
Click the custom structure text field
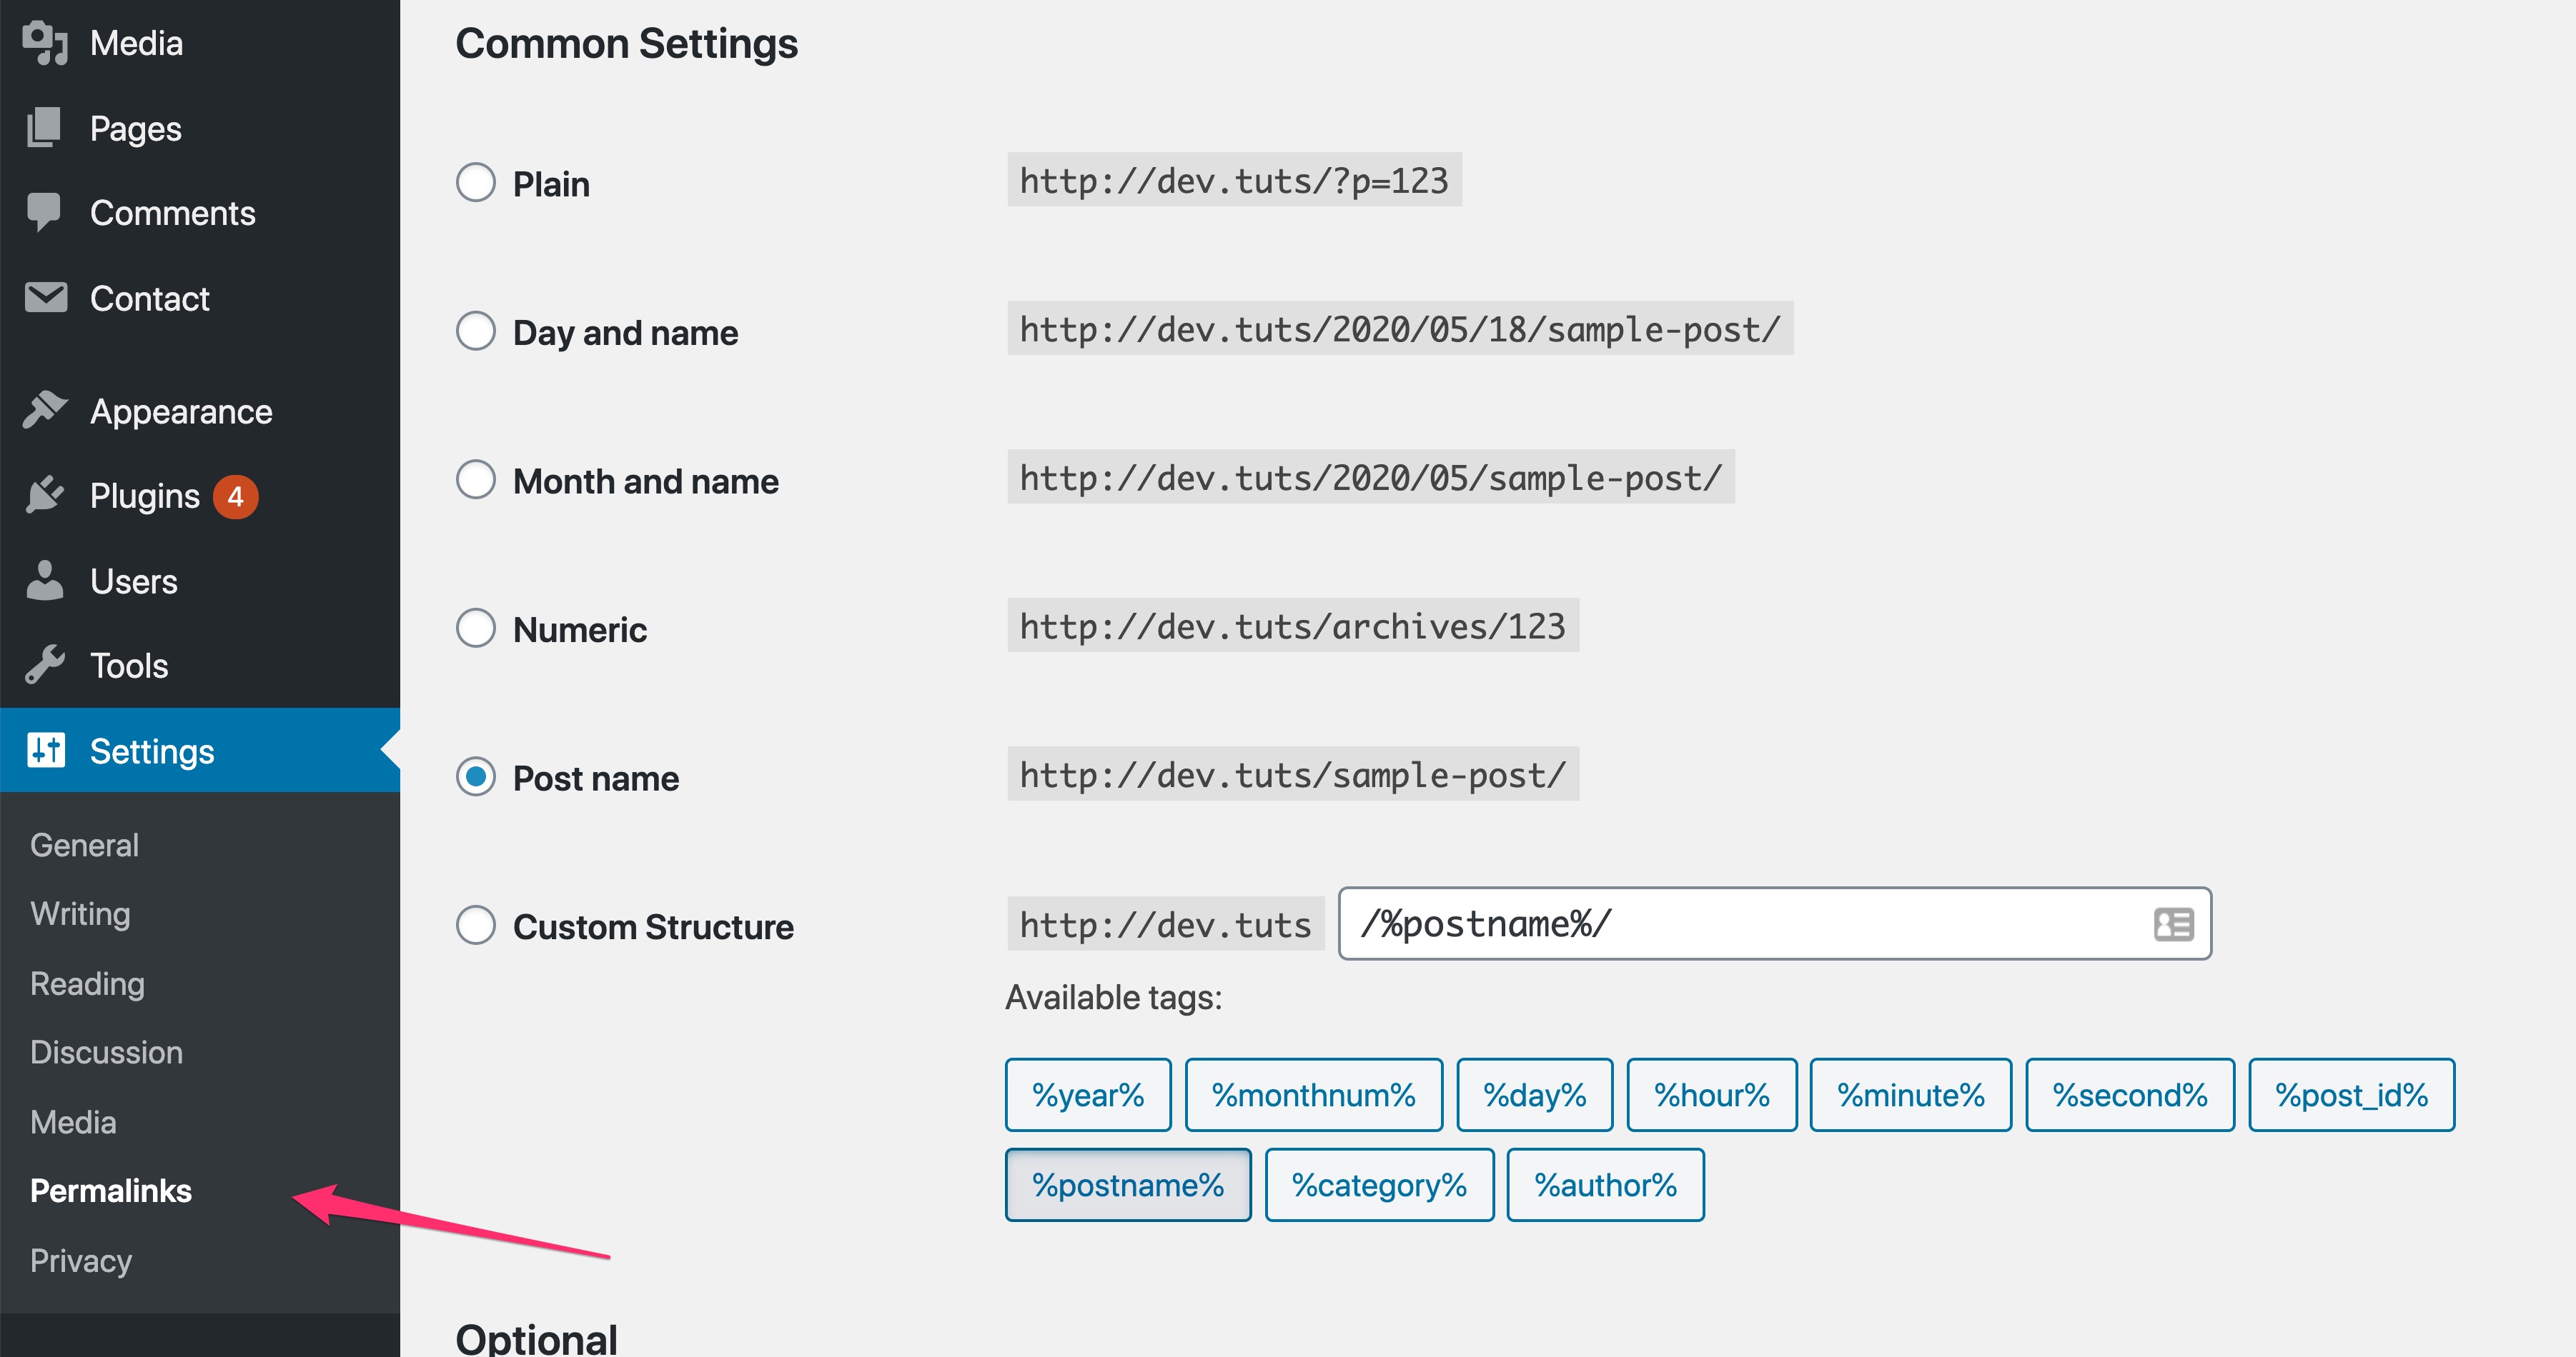[1775, 924]
